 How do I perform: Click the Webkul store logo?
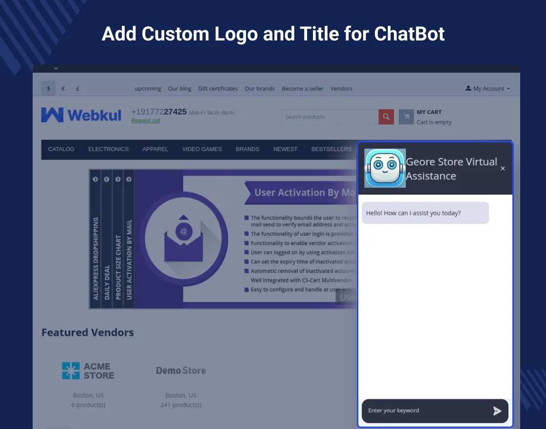[81, 115]
